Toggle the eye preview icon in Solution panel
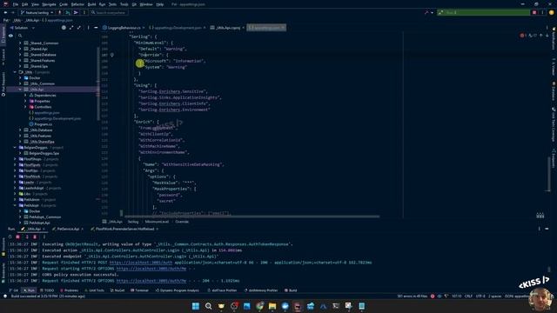Viewport: 557px width, 313px height. 10,36
